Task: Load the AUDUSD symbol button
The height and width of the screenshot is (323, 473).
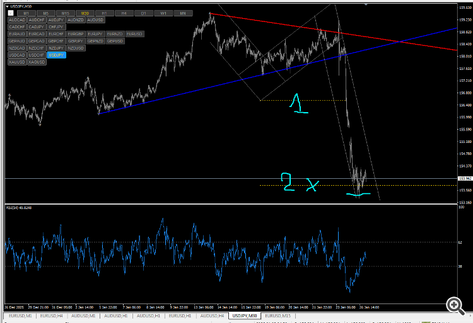Action: point(95,20)
